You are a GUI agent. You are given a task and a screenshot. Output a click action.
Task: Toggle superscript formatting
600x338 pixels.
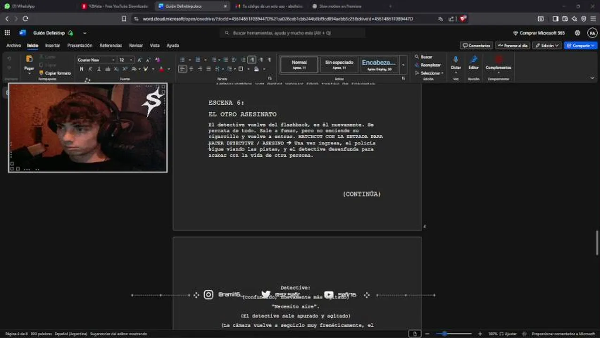[x=126, y=69]
